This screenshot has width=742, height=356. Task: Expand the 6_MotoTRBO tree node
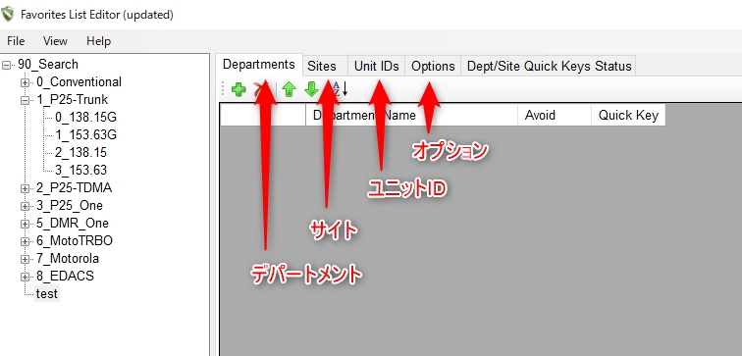(x=25, y=241)
